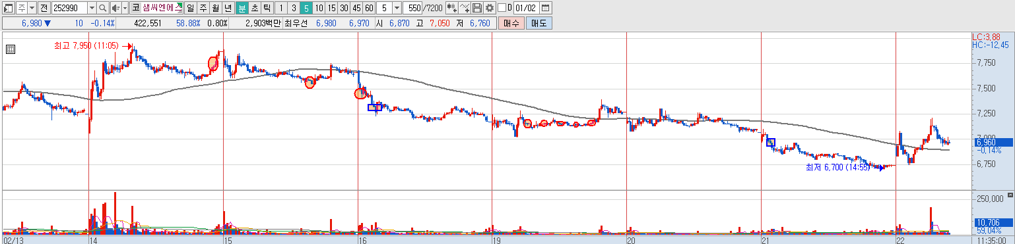Click the panel layout icon at toolbar start
The height and width of the screenshot is (244, 1015).
tap(8, 8)
